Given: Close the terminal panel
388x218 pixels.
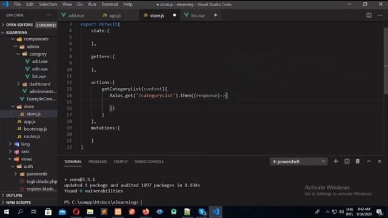Looking at the screenshot, I should point(380,161).
